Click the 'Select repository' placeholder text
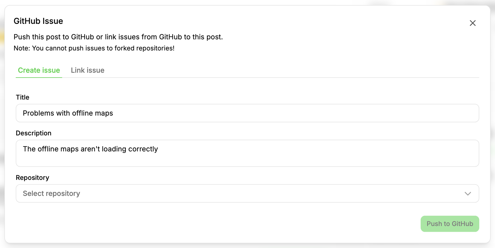The height and width of the screenshot is (248, 495). (51, 193)
